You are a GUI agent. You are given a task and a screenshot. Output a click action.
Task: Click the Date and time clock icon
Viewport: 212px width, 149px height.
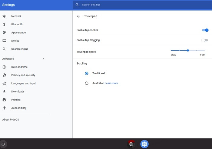point(4,67)
